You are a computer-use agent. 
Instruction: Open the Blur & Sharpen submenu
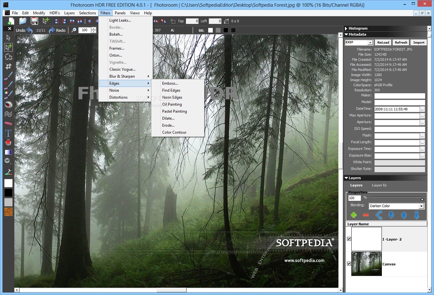point(126,76)
